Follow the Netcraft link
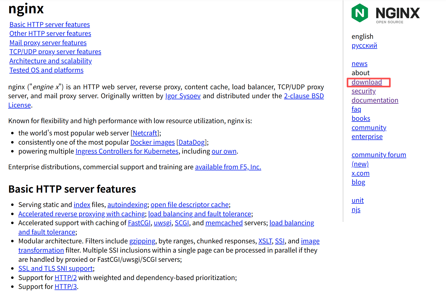 click(x=145, y=133)
